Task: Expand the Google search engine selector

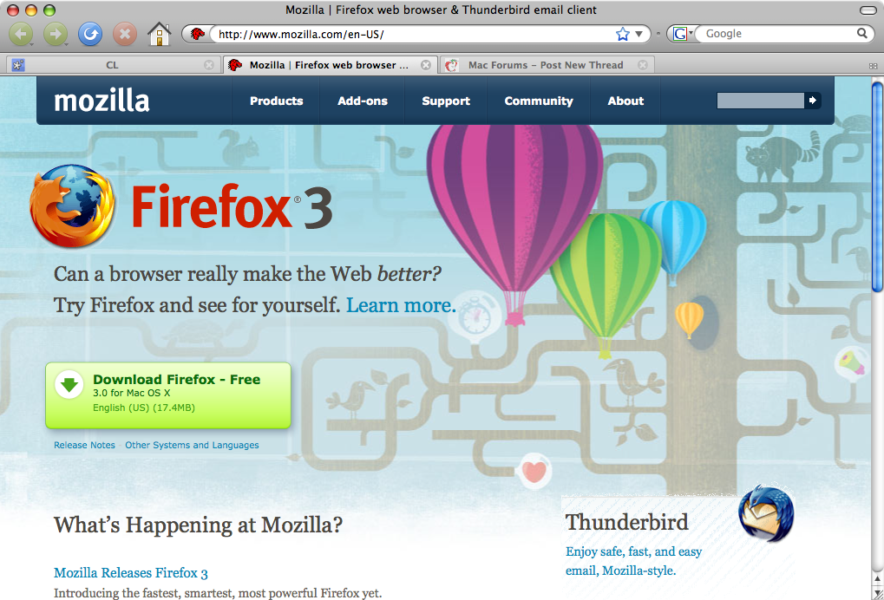Action: point(682,34)
